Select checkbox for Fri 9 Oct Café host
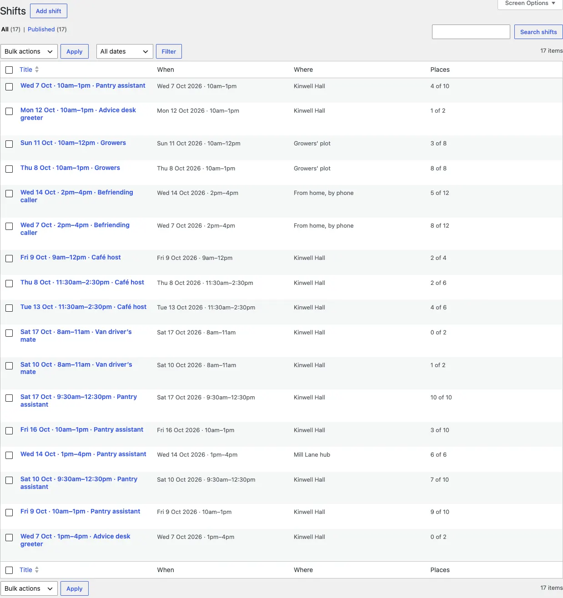This screenshot has width=563, height=598. coord(9,259)
